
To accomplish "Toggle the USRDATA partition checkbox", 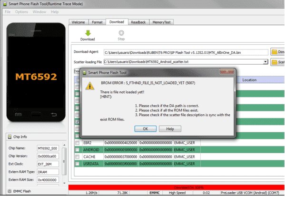I will tap(77, 164).
